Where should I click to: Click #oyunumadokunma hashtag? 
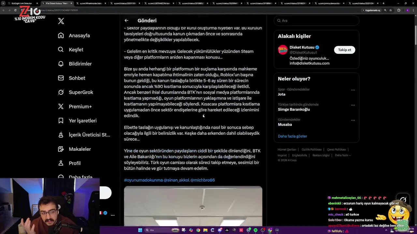coord(143,180)
